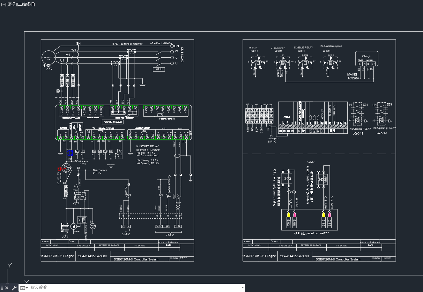Select the K1 START relay symbol on paper 2
423x292 pixels.
pyautogui.click(x=258, y=63)
